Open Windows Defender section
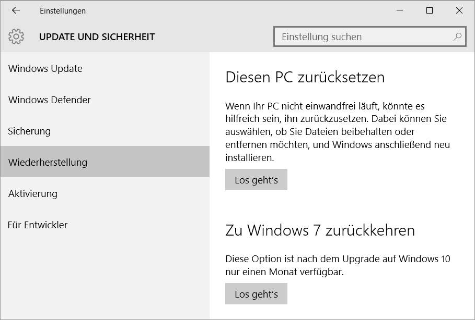The height and width of the screenshot is (320, 475). (x=49, y=100)
